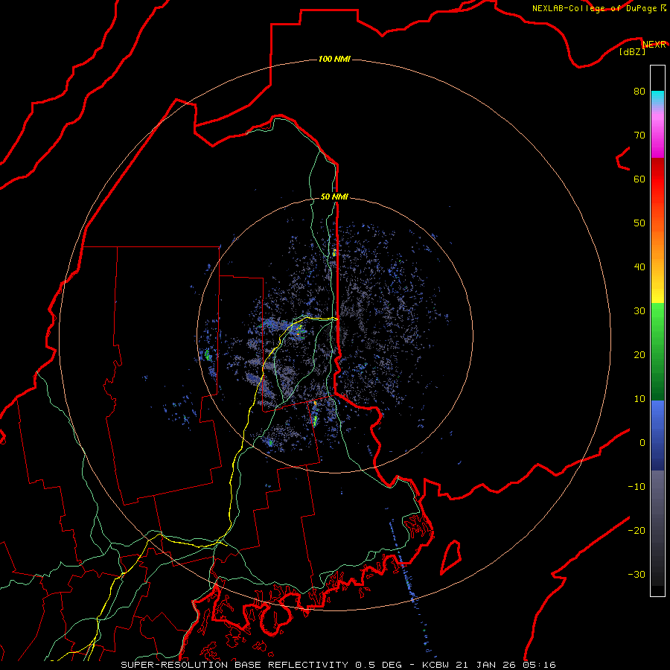670x670 pixels.
Task: Select the 10 value on dBZ scale
Action: pos(639,399)
